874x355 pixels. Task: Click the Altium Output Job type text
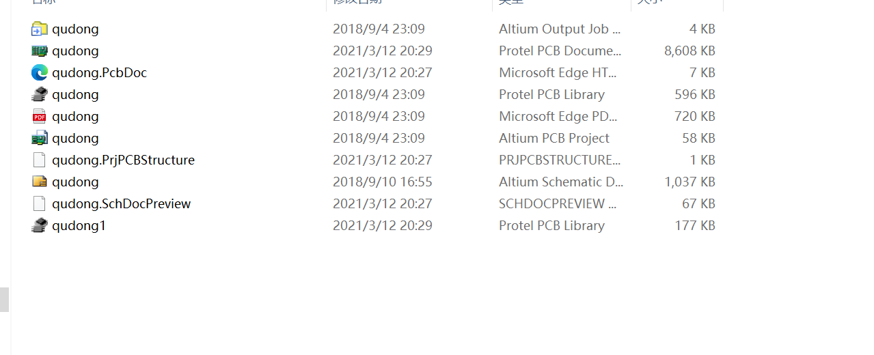click(560, 29)
